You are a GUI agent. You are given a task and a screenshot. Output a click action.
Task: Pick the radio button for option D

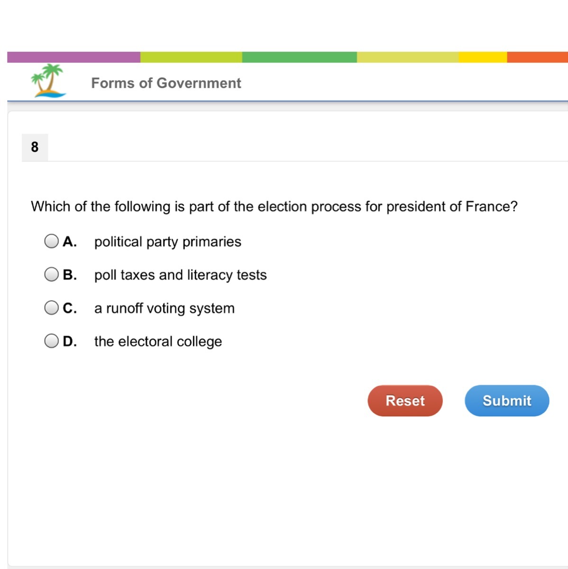(x=51, y=341)
